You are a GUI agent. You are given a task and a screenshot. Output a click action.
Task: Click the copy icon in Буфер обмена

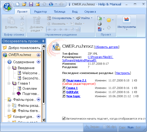[22, 24]
